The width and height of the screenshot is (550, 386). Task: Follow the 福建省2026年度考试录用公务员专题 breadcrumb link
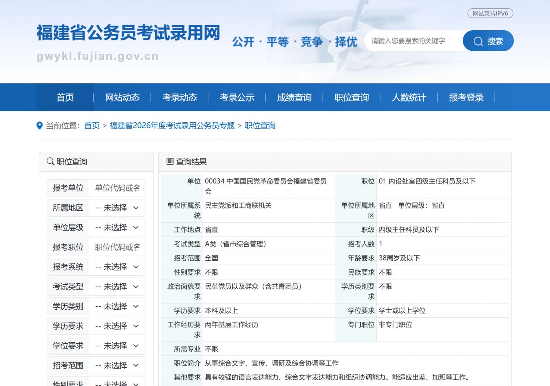[172, 126]
